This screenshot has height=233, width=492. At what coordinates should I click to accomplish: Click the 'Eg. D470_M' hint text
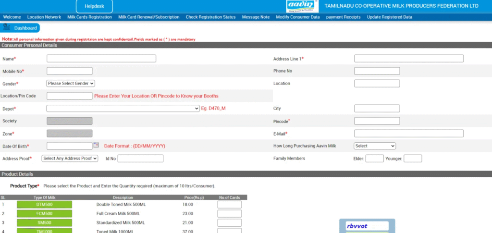[x=213, y=109]
